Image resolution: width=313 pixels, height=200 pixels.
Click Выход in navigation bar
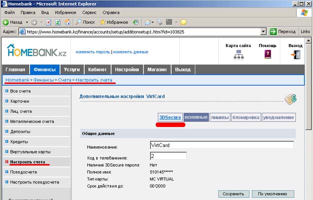pos(183,69)
